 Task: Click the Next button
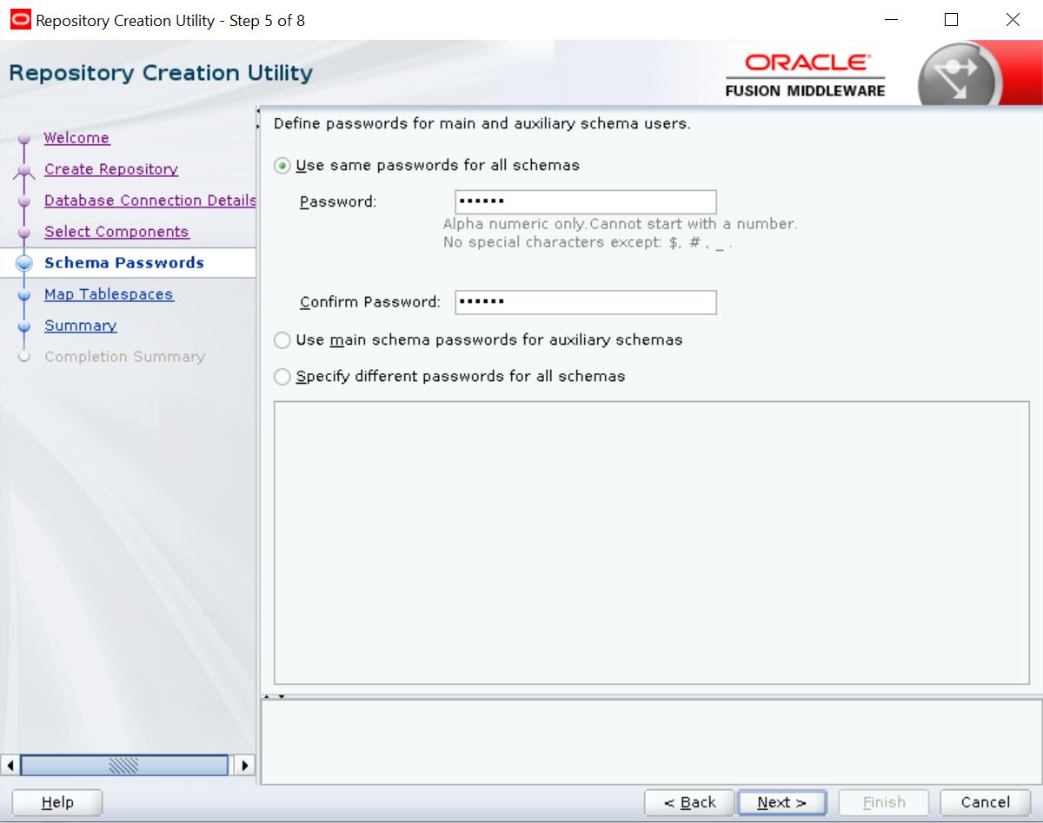781,802
